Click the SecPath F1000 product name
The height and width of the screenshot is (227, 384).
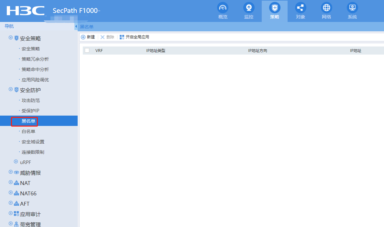click(x=76, y=11)
